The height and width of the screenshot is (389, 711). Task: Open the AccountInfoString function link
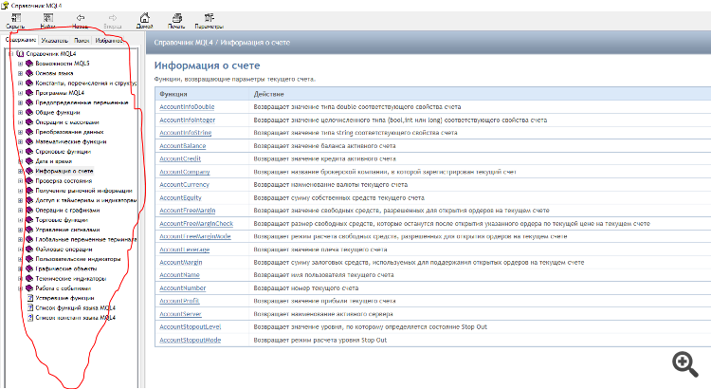pos(186,133)
